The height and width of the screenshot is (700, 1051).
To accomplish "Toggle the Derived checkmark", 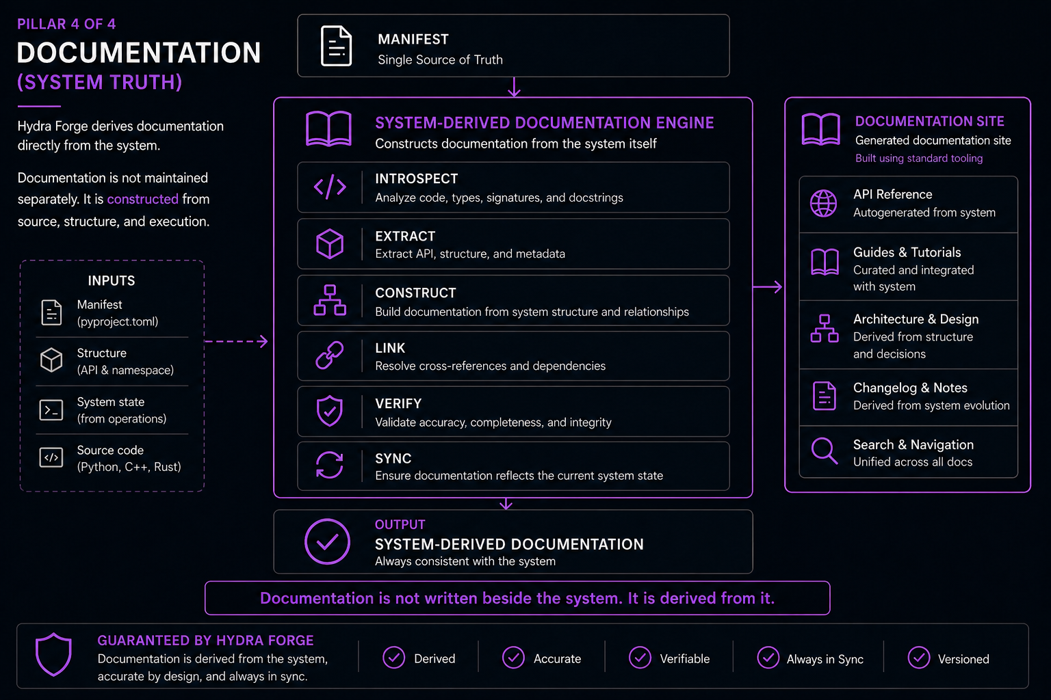I will (393, 658).
